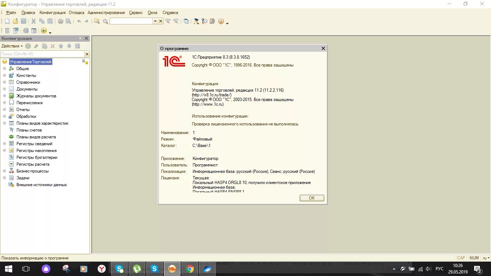Click the update database configuration icon
Viewport: 491px width, 276px height.
(26, 31)
